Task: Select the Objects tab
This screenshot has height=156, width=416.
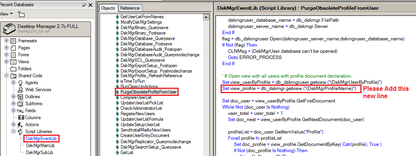Action: tap(108, 8)
